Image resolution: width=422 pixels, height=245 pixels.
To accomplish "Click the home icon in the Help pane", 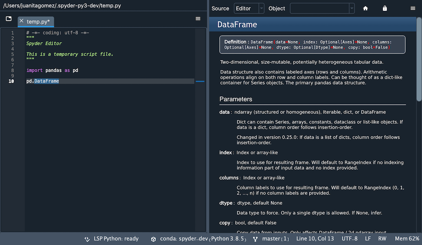I will (365, 8).
